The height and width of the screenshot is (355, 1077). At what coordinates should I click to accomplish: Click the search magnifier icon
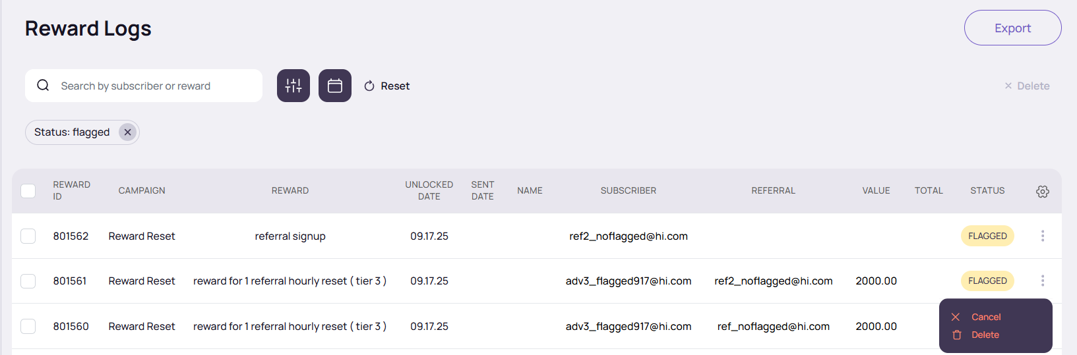pyautogui.click(x=43, y=86)
